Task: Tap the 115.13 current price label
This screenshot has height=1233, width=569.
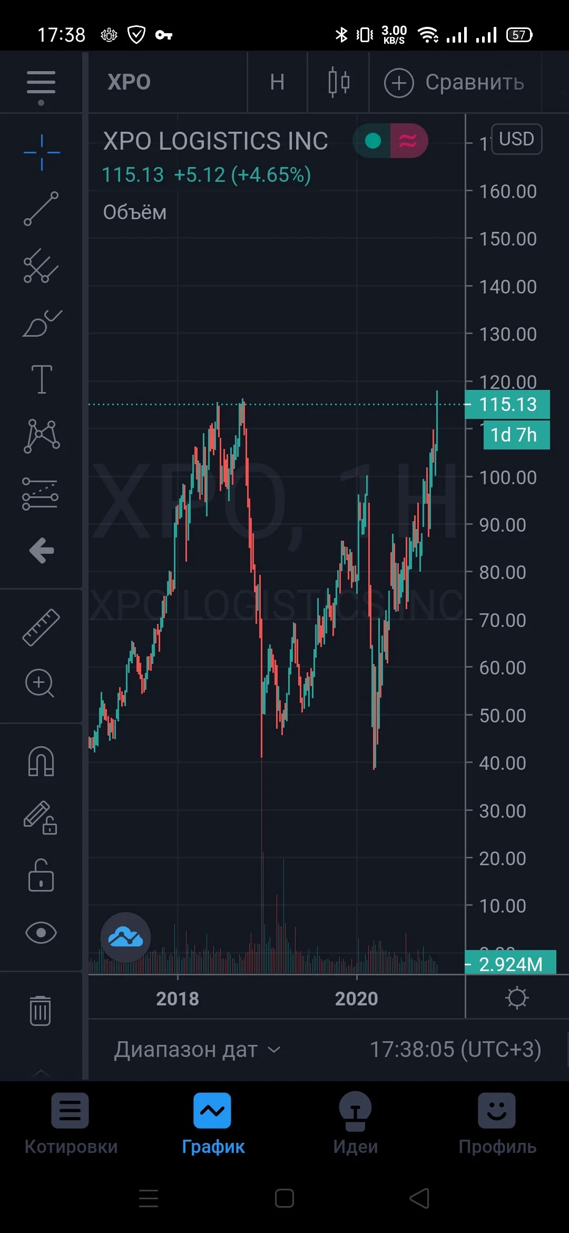Action: click(507, 404)
